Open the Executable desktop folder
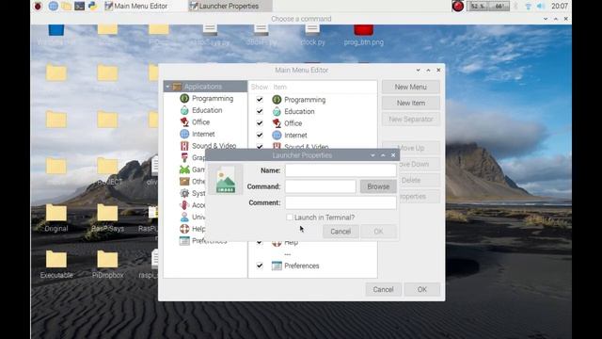 pyautogui.click(x=56, y=264)
